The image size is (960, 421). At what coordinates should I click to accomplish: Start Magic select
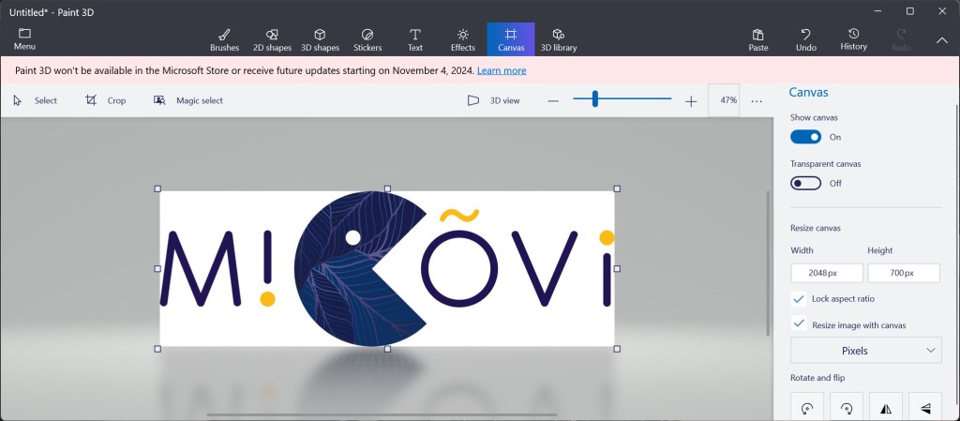click(188, 100)
